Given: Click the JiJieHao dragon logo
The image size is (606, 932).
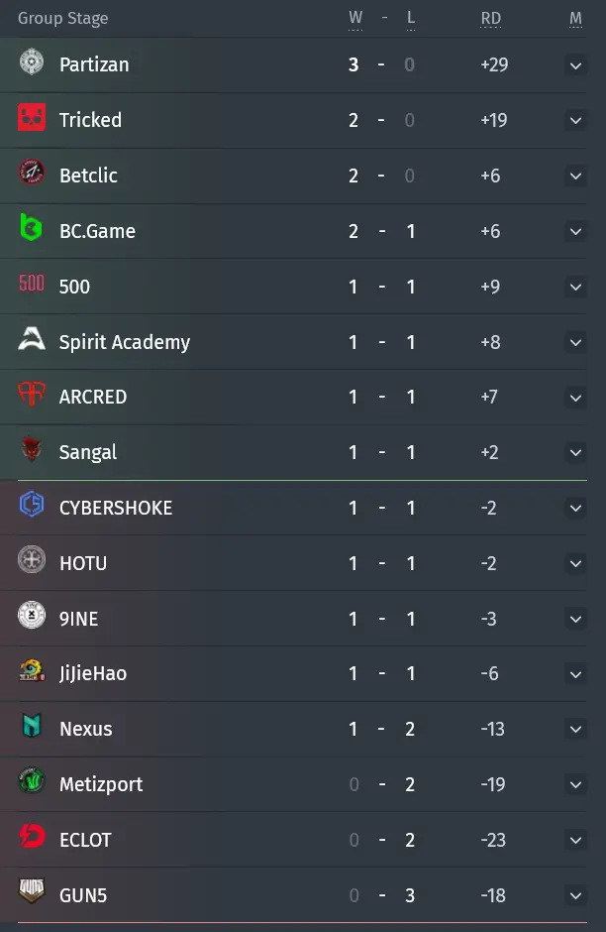Looking at the screenshot, I should [32, 670].
